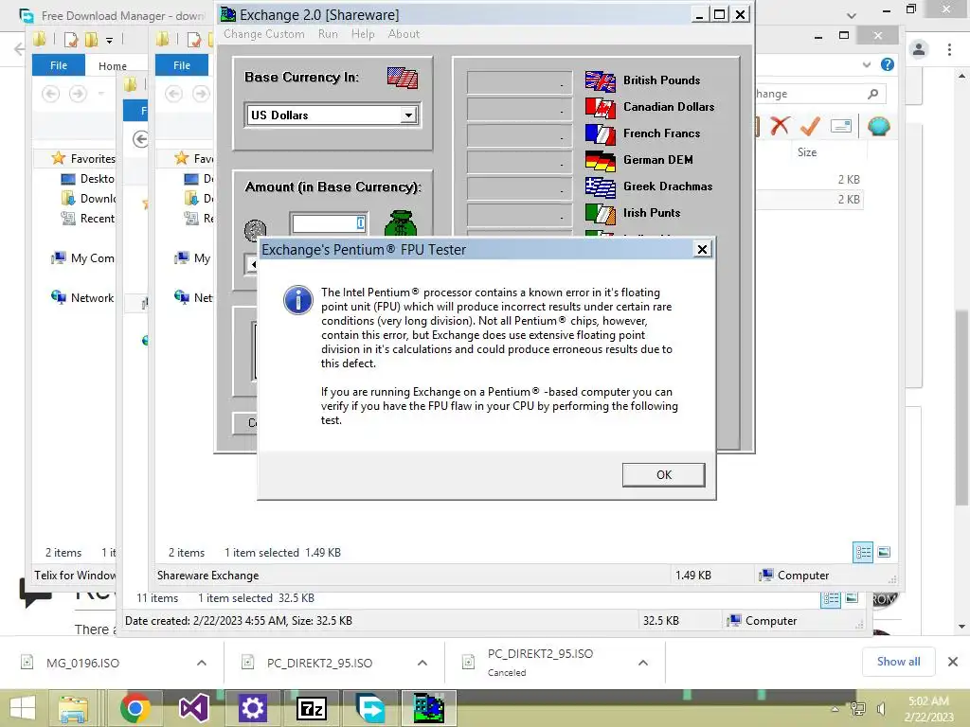This screenshot has height=727, width=970.
Task: Open quick access toolbar dropdown in left Explorer
Action: (110, 41)
